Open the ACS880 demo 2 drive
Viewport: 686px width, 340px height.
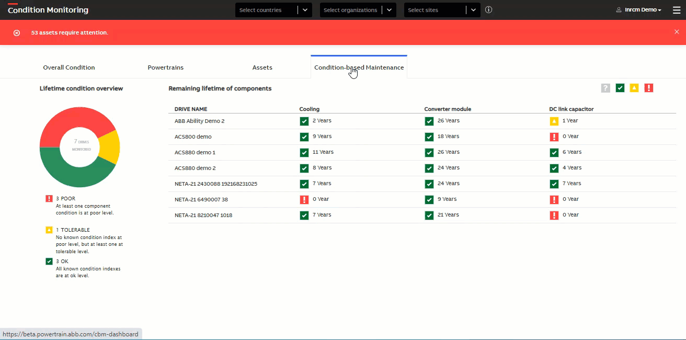click(195, 168)
